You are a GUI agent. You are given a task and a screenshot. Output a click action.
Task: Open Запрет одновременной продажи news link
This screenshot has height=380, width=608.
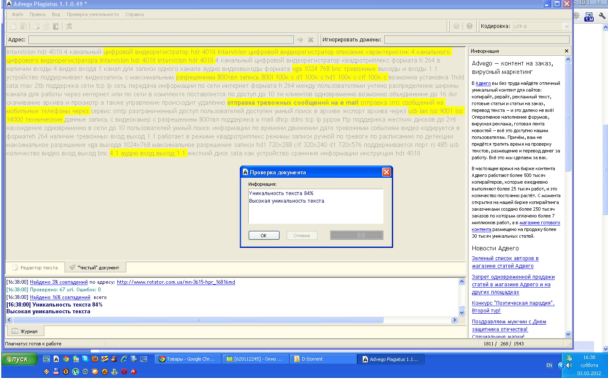tap(513, 285)
